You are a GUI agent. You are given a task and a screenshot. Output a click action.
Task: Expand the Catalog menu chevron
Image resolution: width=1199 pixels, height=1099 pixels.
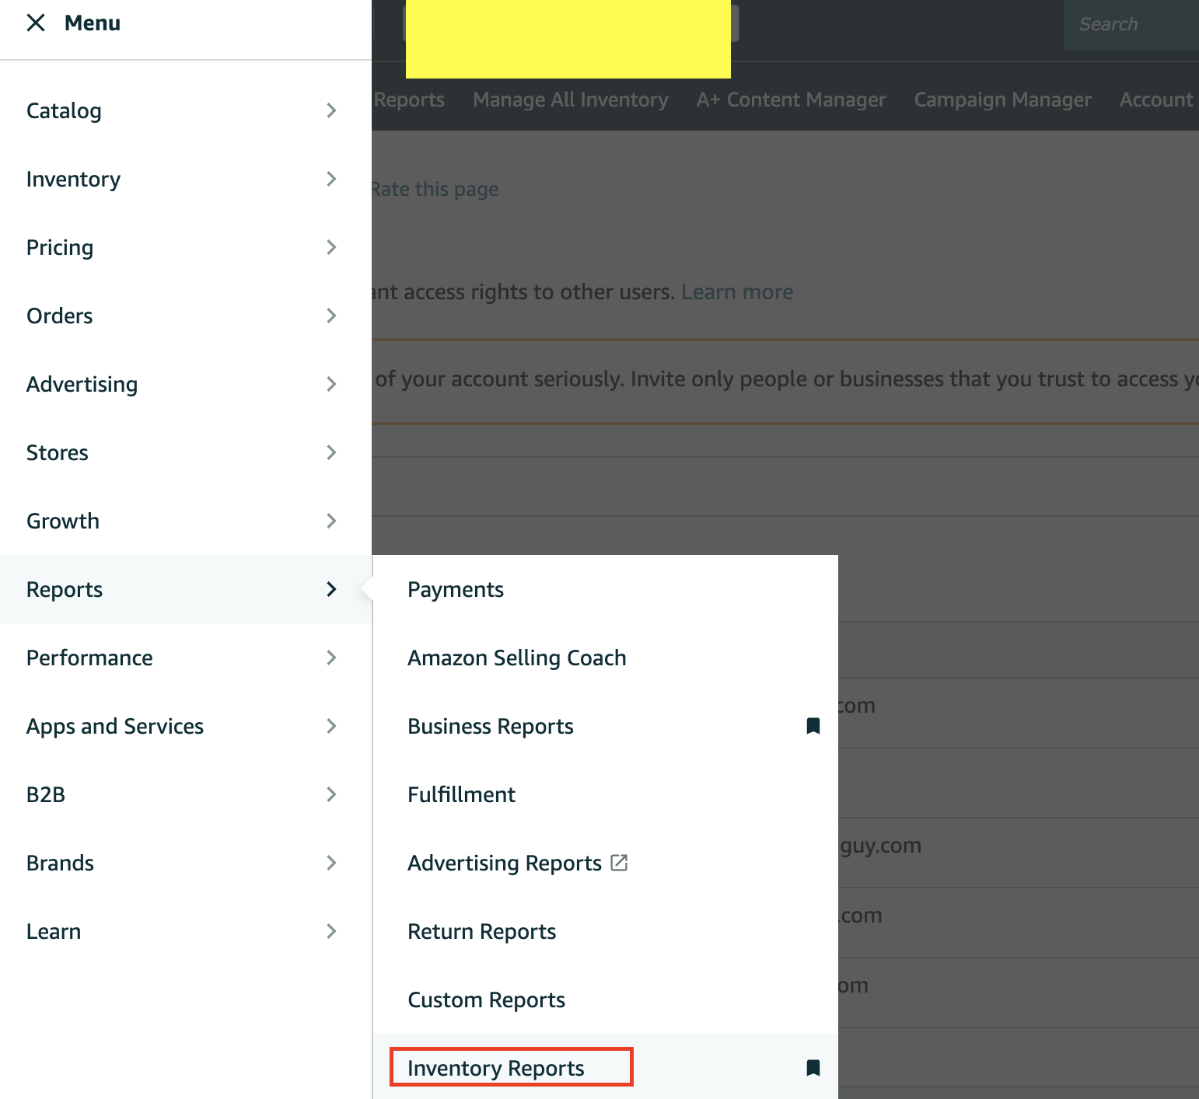pos(332,110)
